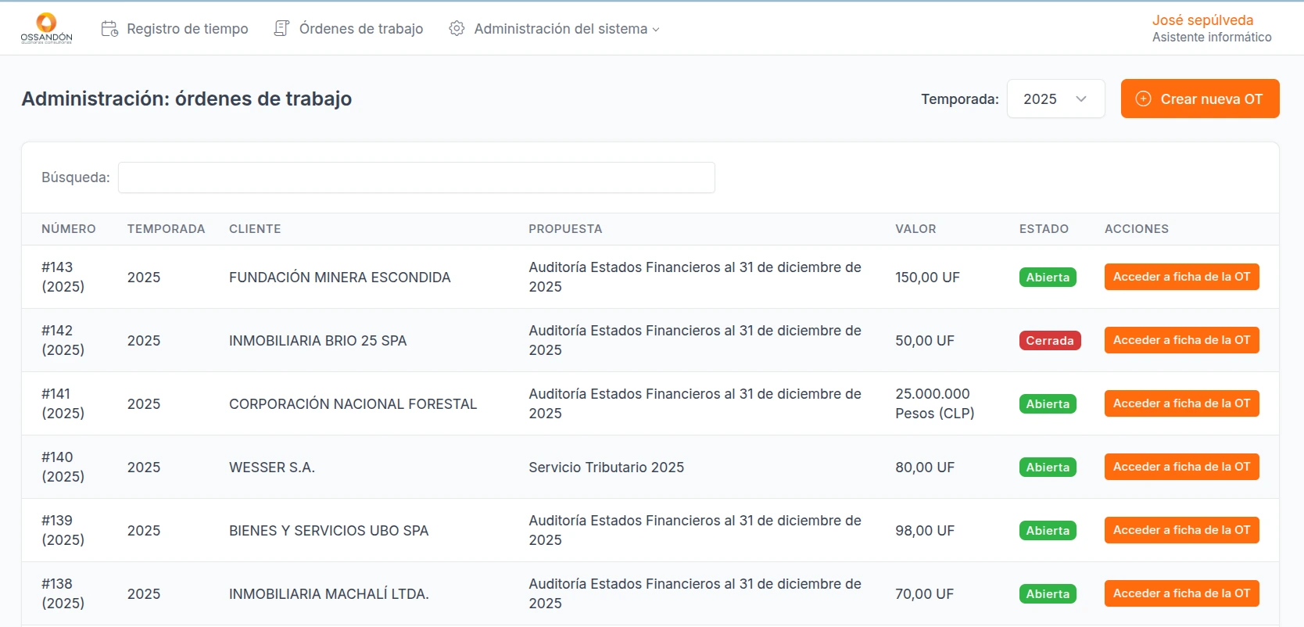Click Abierta badge for INMOBILIARIA MACHALÍ LTDA.
The height and width of the screenshot is (627, 1304).
pos(1048,594)
